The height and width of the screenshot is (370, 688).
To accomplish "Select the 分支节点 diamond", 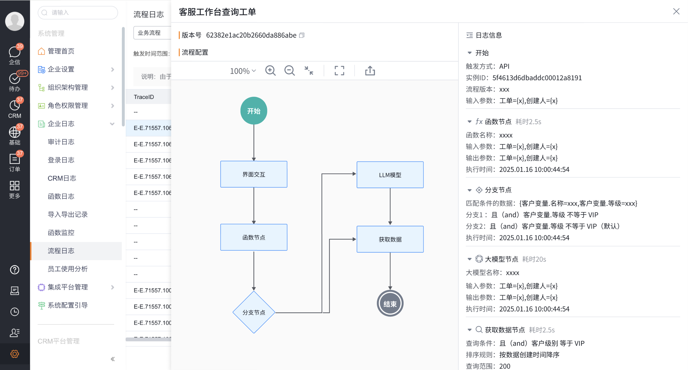I will pos(254,312).
